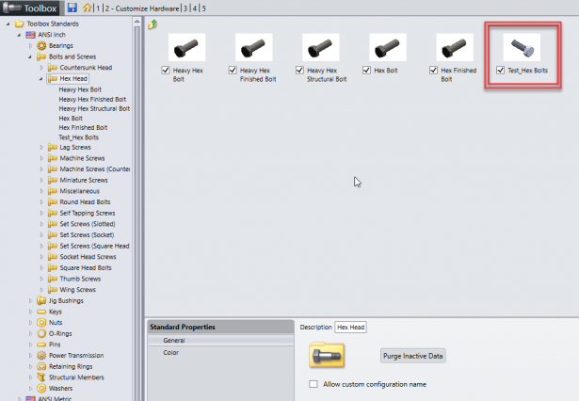Click the Description input field

click(350, 328)
